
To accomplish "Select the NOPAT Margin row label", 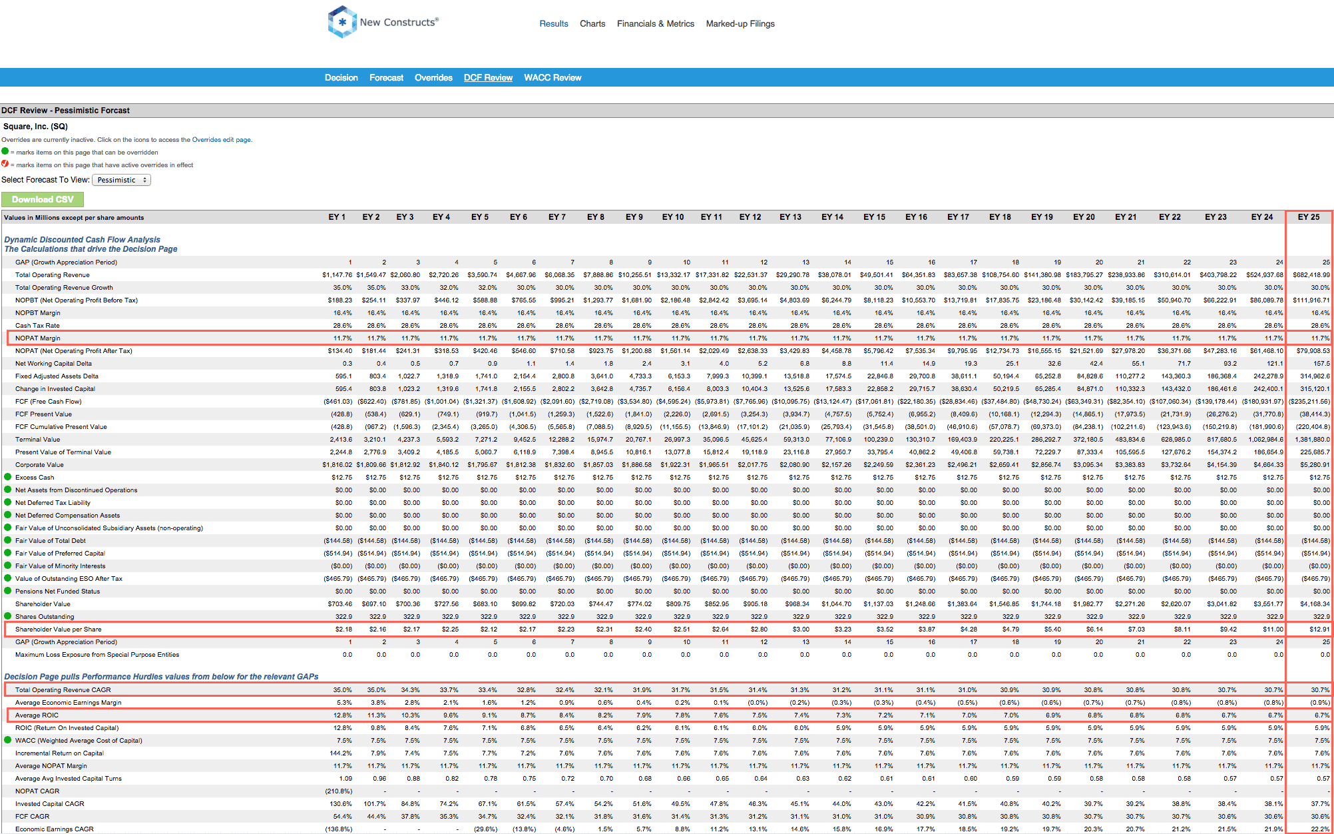I will tap(38, 338).
